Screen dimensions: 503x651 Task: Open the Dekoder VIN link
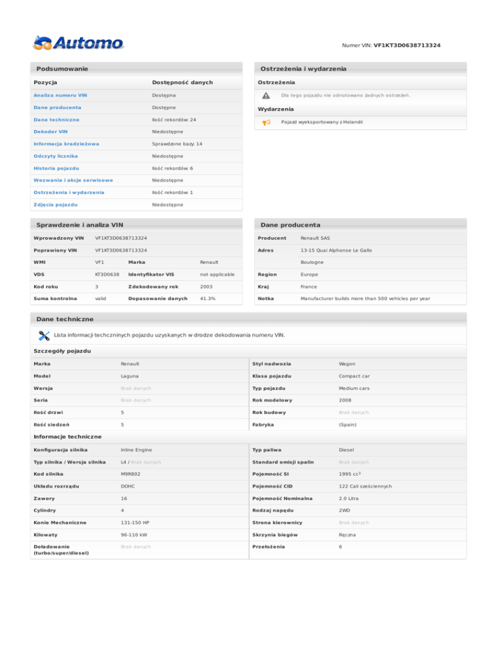[50, 132]
